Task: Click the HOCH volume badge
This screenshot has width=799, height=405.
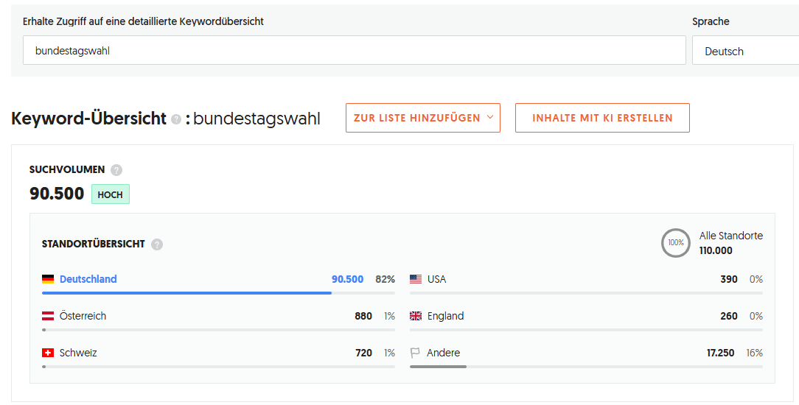Action: click(111, 194)
